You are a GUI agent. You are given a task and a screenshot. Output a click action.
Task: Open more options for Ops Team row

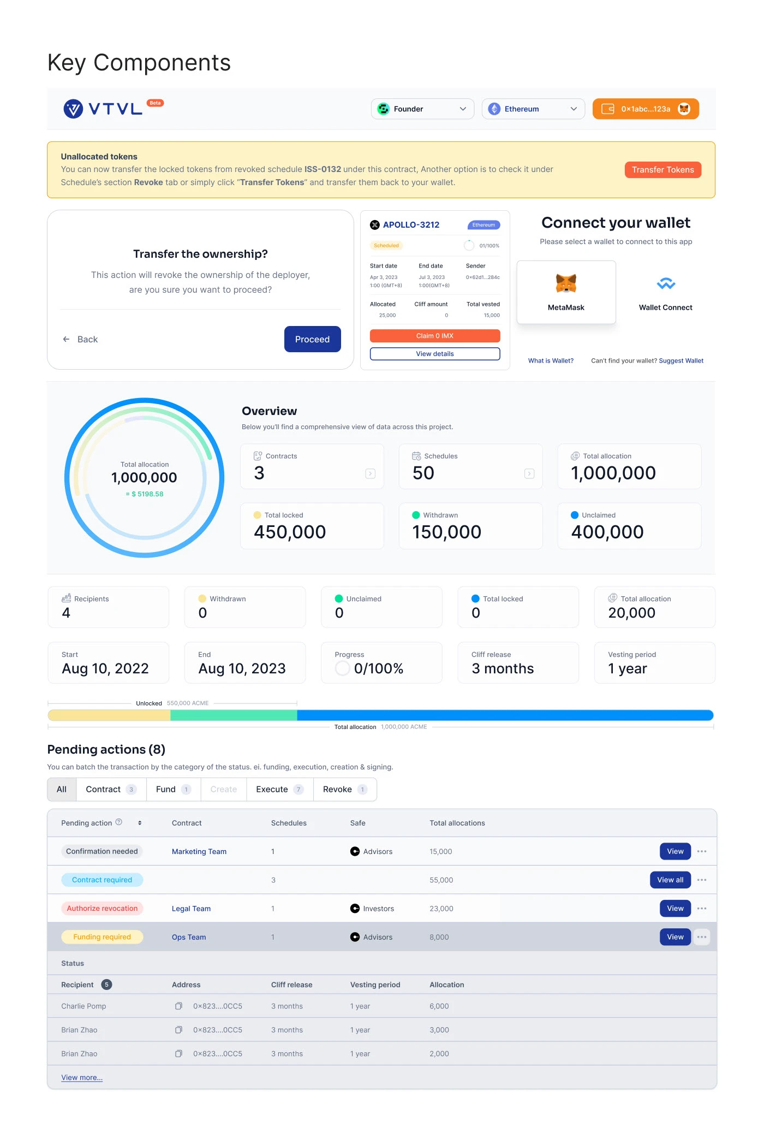(x=702, y=937)
